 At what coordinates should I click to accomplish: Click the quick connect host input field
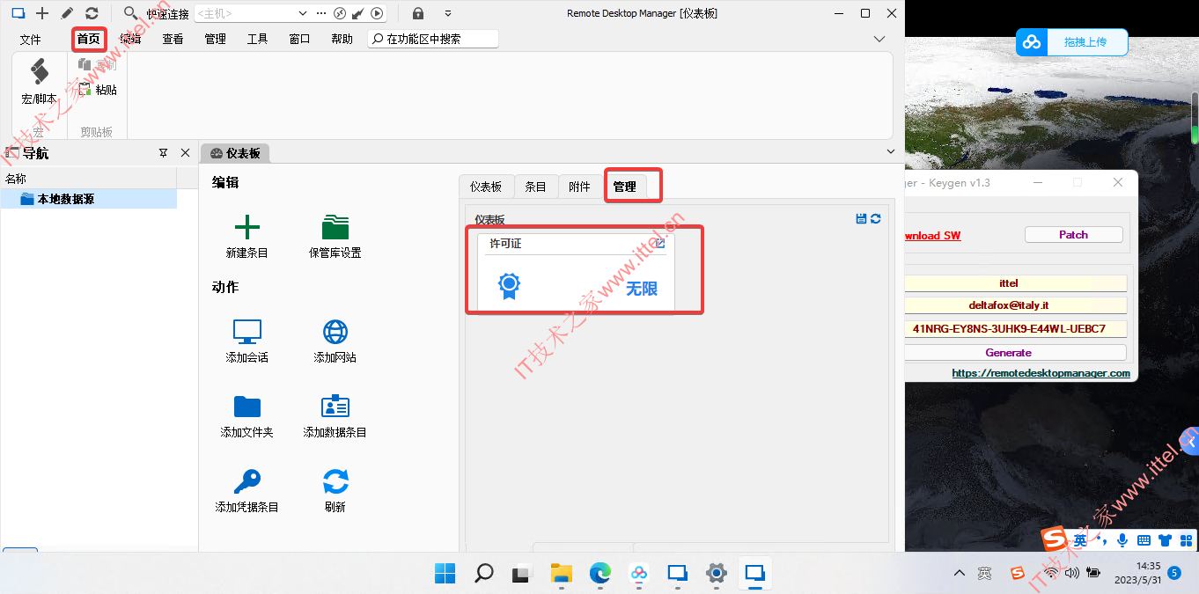coord(246,13)
